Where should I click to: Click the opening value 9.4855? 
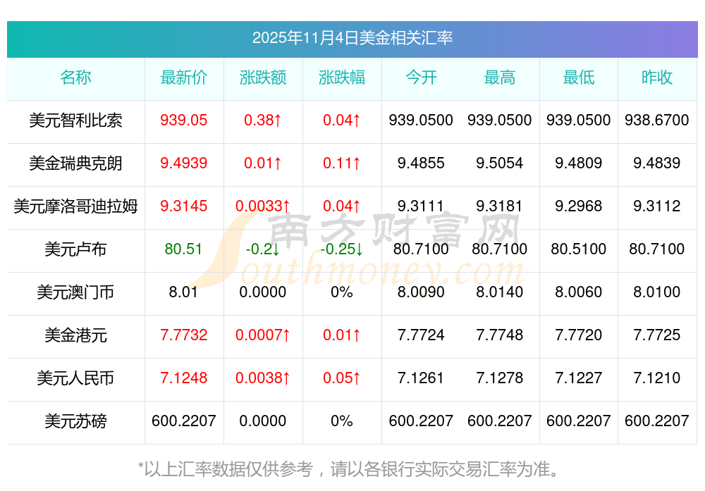[421, 163]
